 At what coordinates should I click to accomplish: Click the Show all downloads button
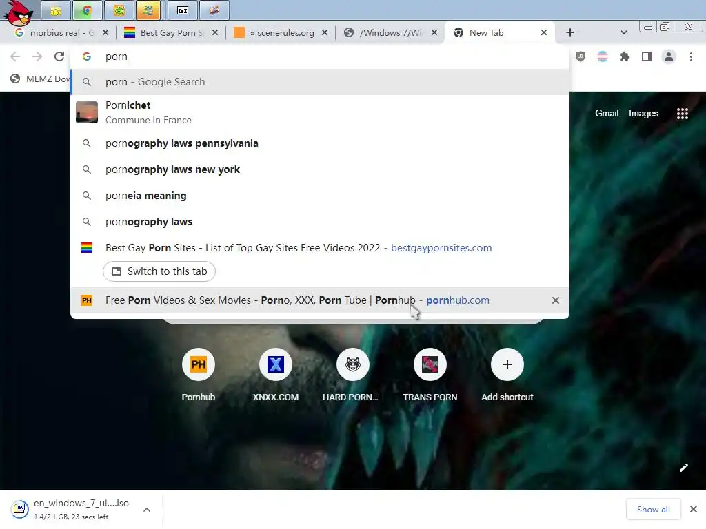[654, 509]
